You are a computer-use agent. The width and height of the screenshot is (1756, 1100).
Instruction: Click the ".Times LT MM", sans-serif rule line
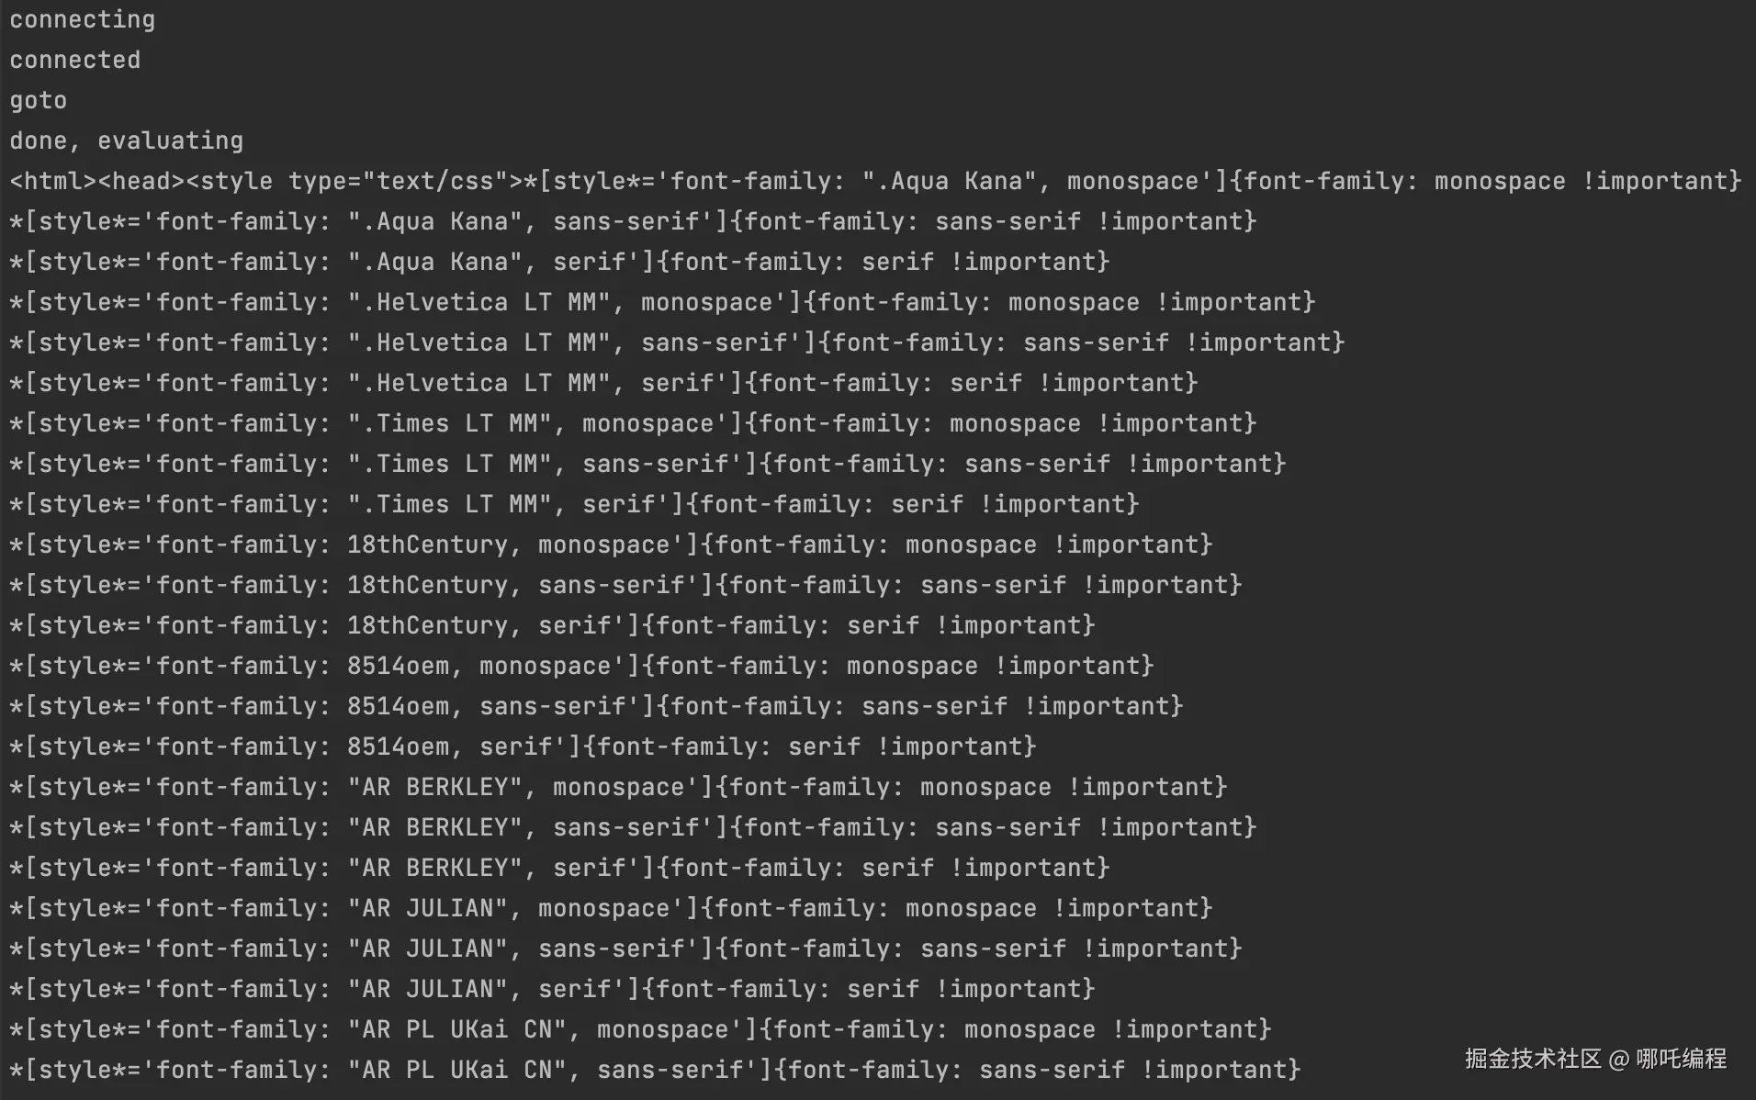coord(647,464)
